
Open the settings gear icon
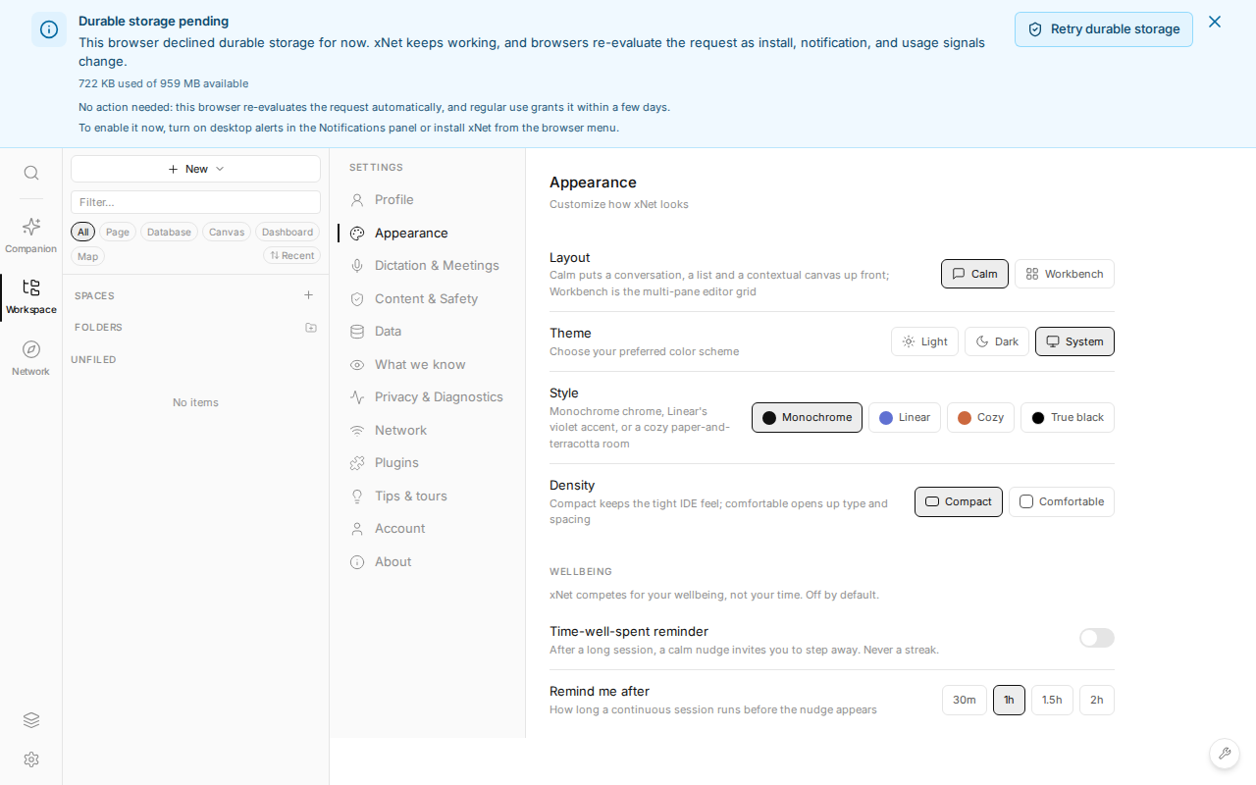click(x=31, y=759)
